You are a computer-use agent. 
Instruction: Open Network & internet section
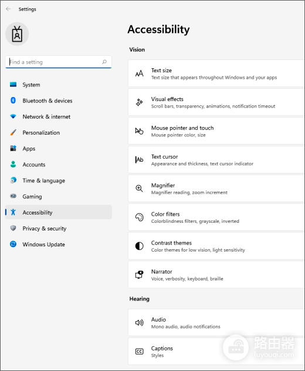58,116
